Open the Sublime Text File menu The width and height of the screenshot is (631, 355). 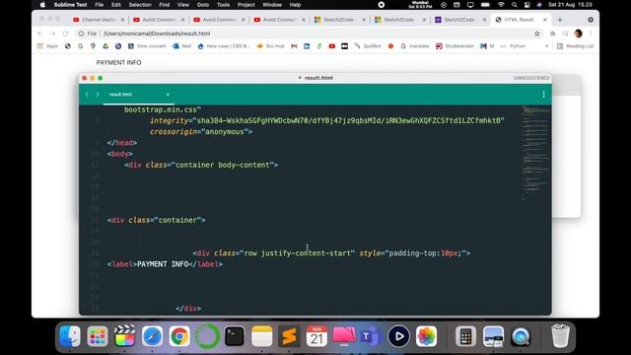[99, 5]
